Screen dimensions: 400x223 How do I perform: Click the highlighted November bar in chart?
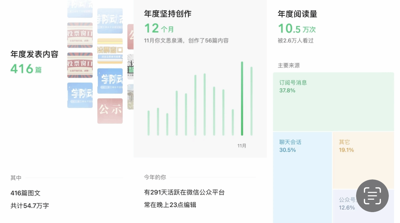pyautogui.click(x=242, y=98)
